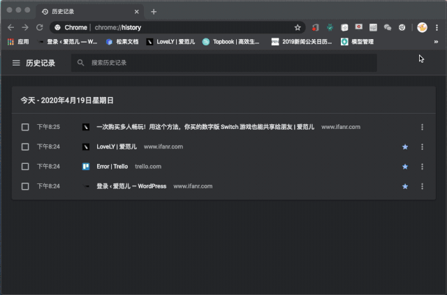Select checkbox for LoveLY | 爱范儿 entry

pos(25,146)
